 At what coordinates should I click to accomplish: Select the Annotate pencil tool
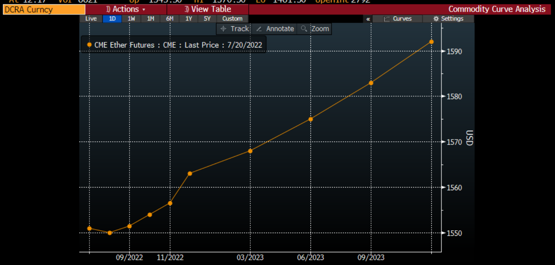point(276,29)
